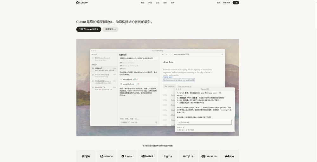Click the 申请演示 request demo button

click(110, 29)
